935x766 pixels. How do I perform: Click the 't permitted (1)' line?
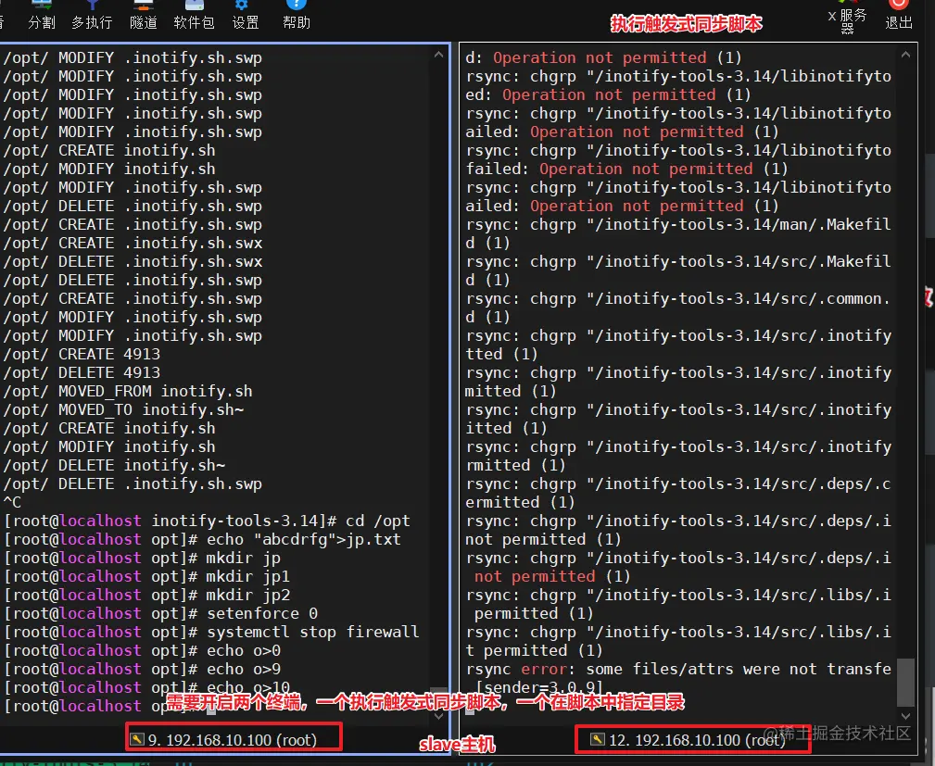click(534, 650)
